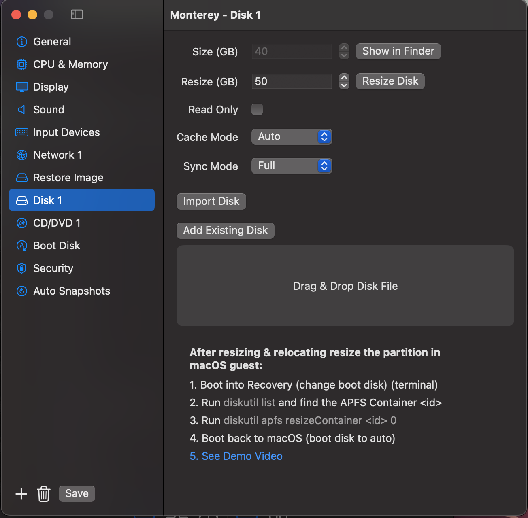The image size is (528, 518).
Task: Go to Input Devices section
Action: (x=82, y=132)
